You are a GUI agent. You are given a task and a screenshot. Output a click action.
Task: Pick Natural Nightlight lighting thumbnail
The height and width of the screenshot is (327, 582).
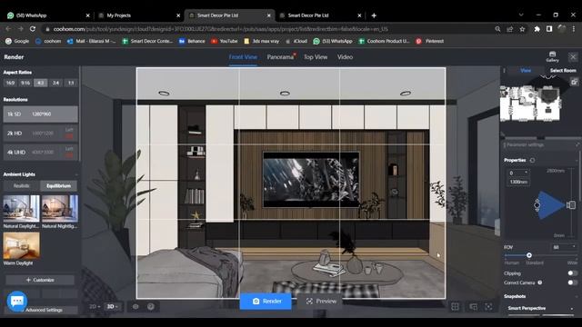[60, 208]
